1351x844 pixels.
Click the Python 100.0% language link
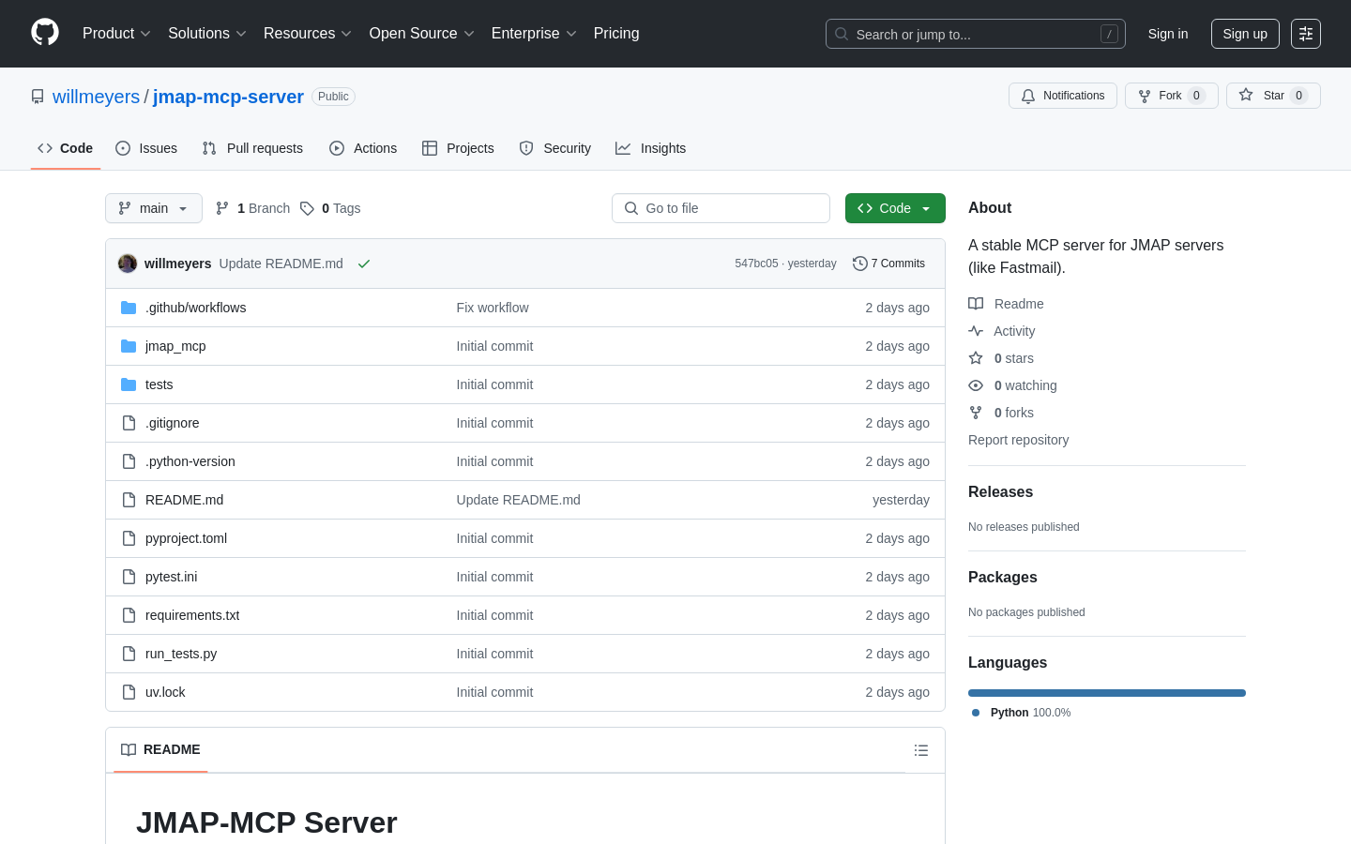coord(1022,713)
